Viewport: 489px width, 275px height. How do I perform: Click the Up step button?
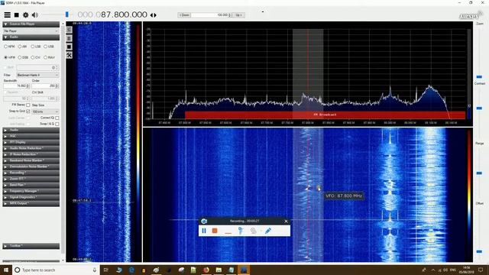click(x=238, y=15)
